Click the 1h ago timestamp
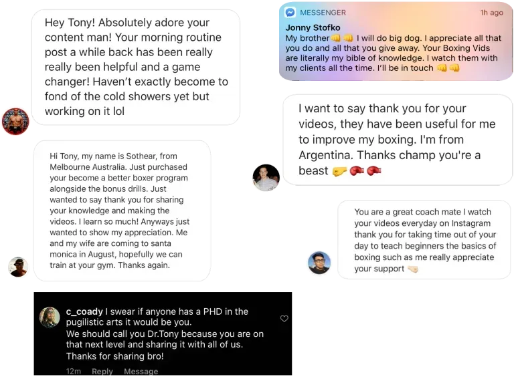Viewport: 514px width, 387px height. pyautogui.click(x=491, y=13)
